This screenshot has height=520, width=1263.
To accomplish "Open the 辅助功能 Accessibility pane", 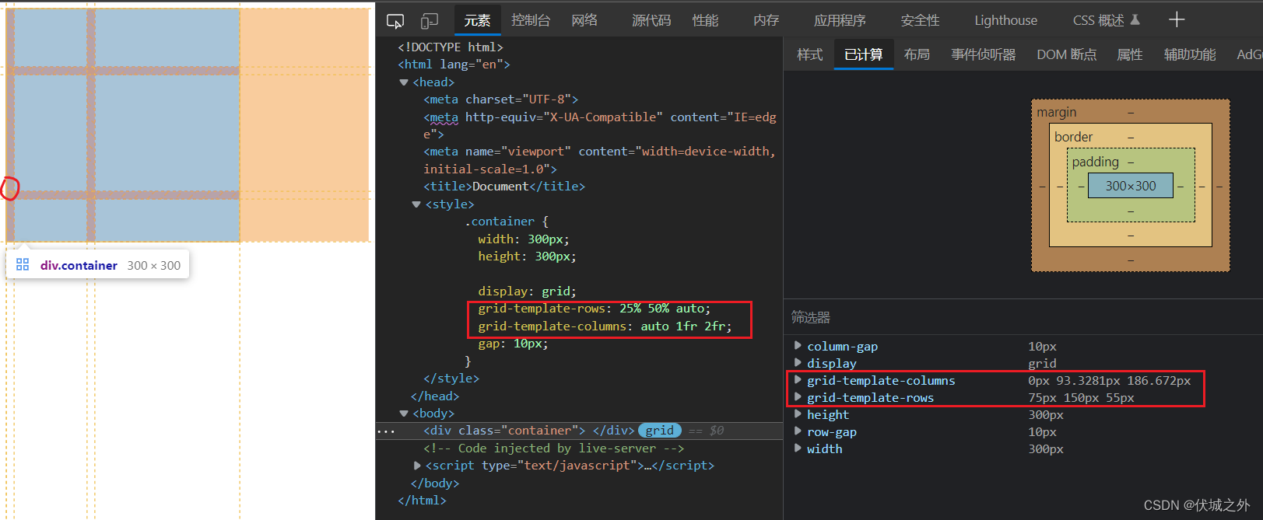I will point(1190,54).
